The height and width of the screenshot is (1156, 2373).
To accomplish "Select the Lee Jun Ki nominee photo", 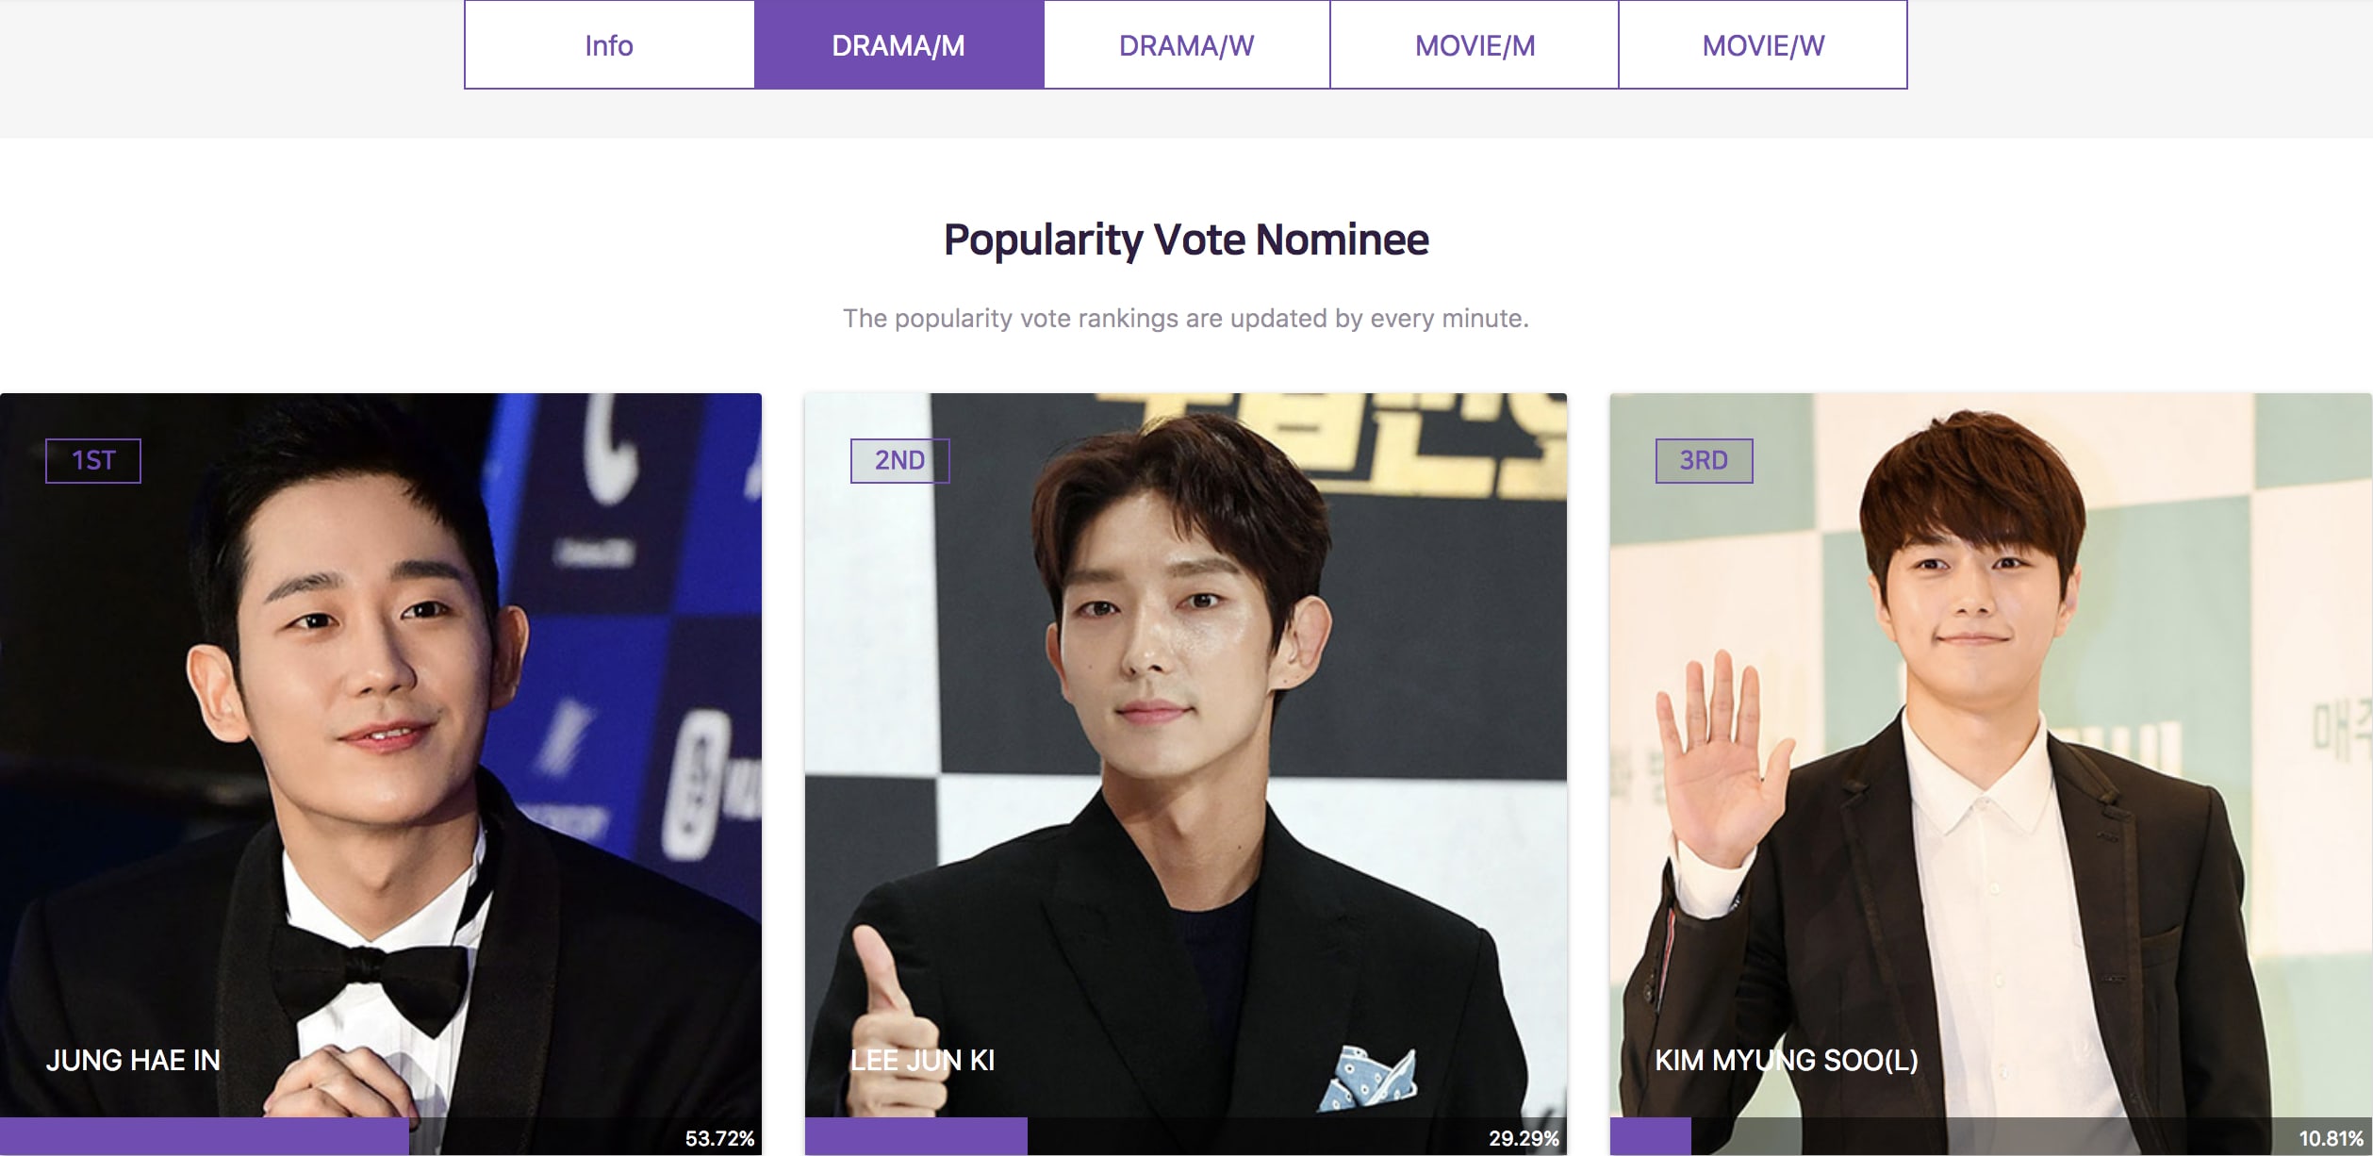I will [1186, 754].
